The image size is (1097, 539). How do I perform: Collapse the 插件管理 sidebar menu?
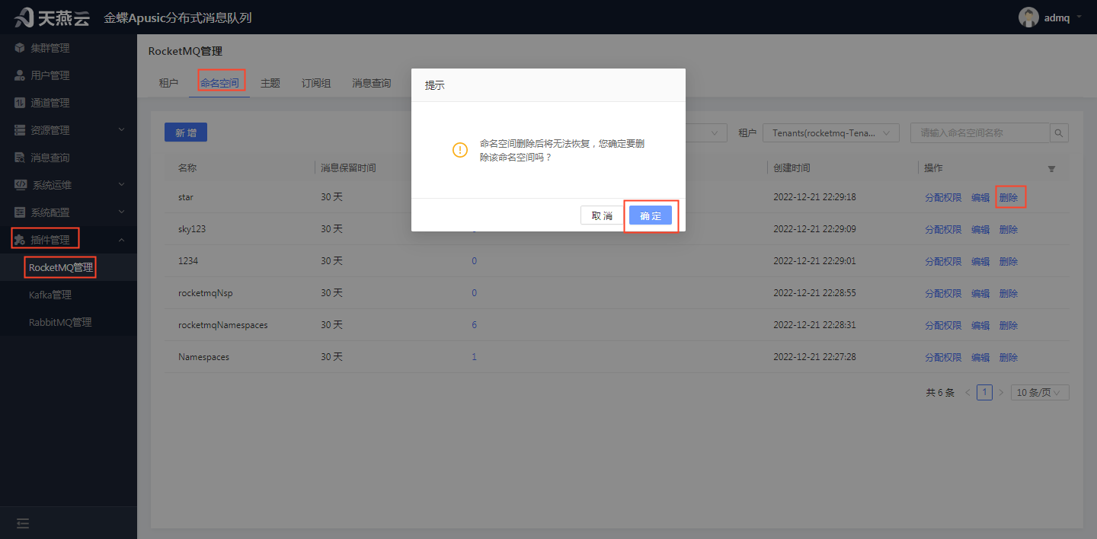[x=69, y=240]
